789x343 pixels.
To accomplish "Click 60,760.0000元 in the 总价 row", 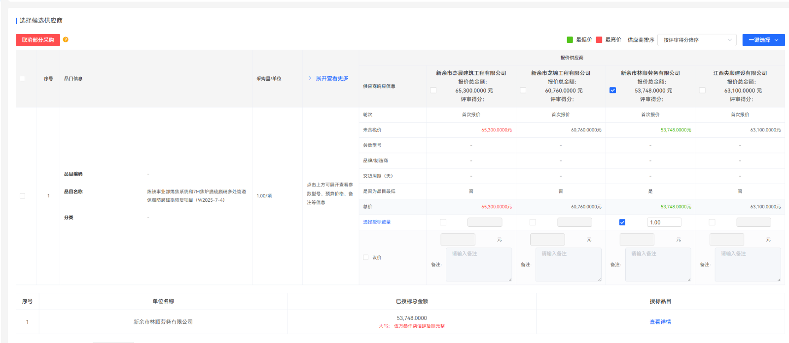I will tap(586, 207).
